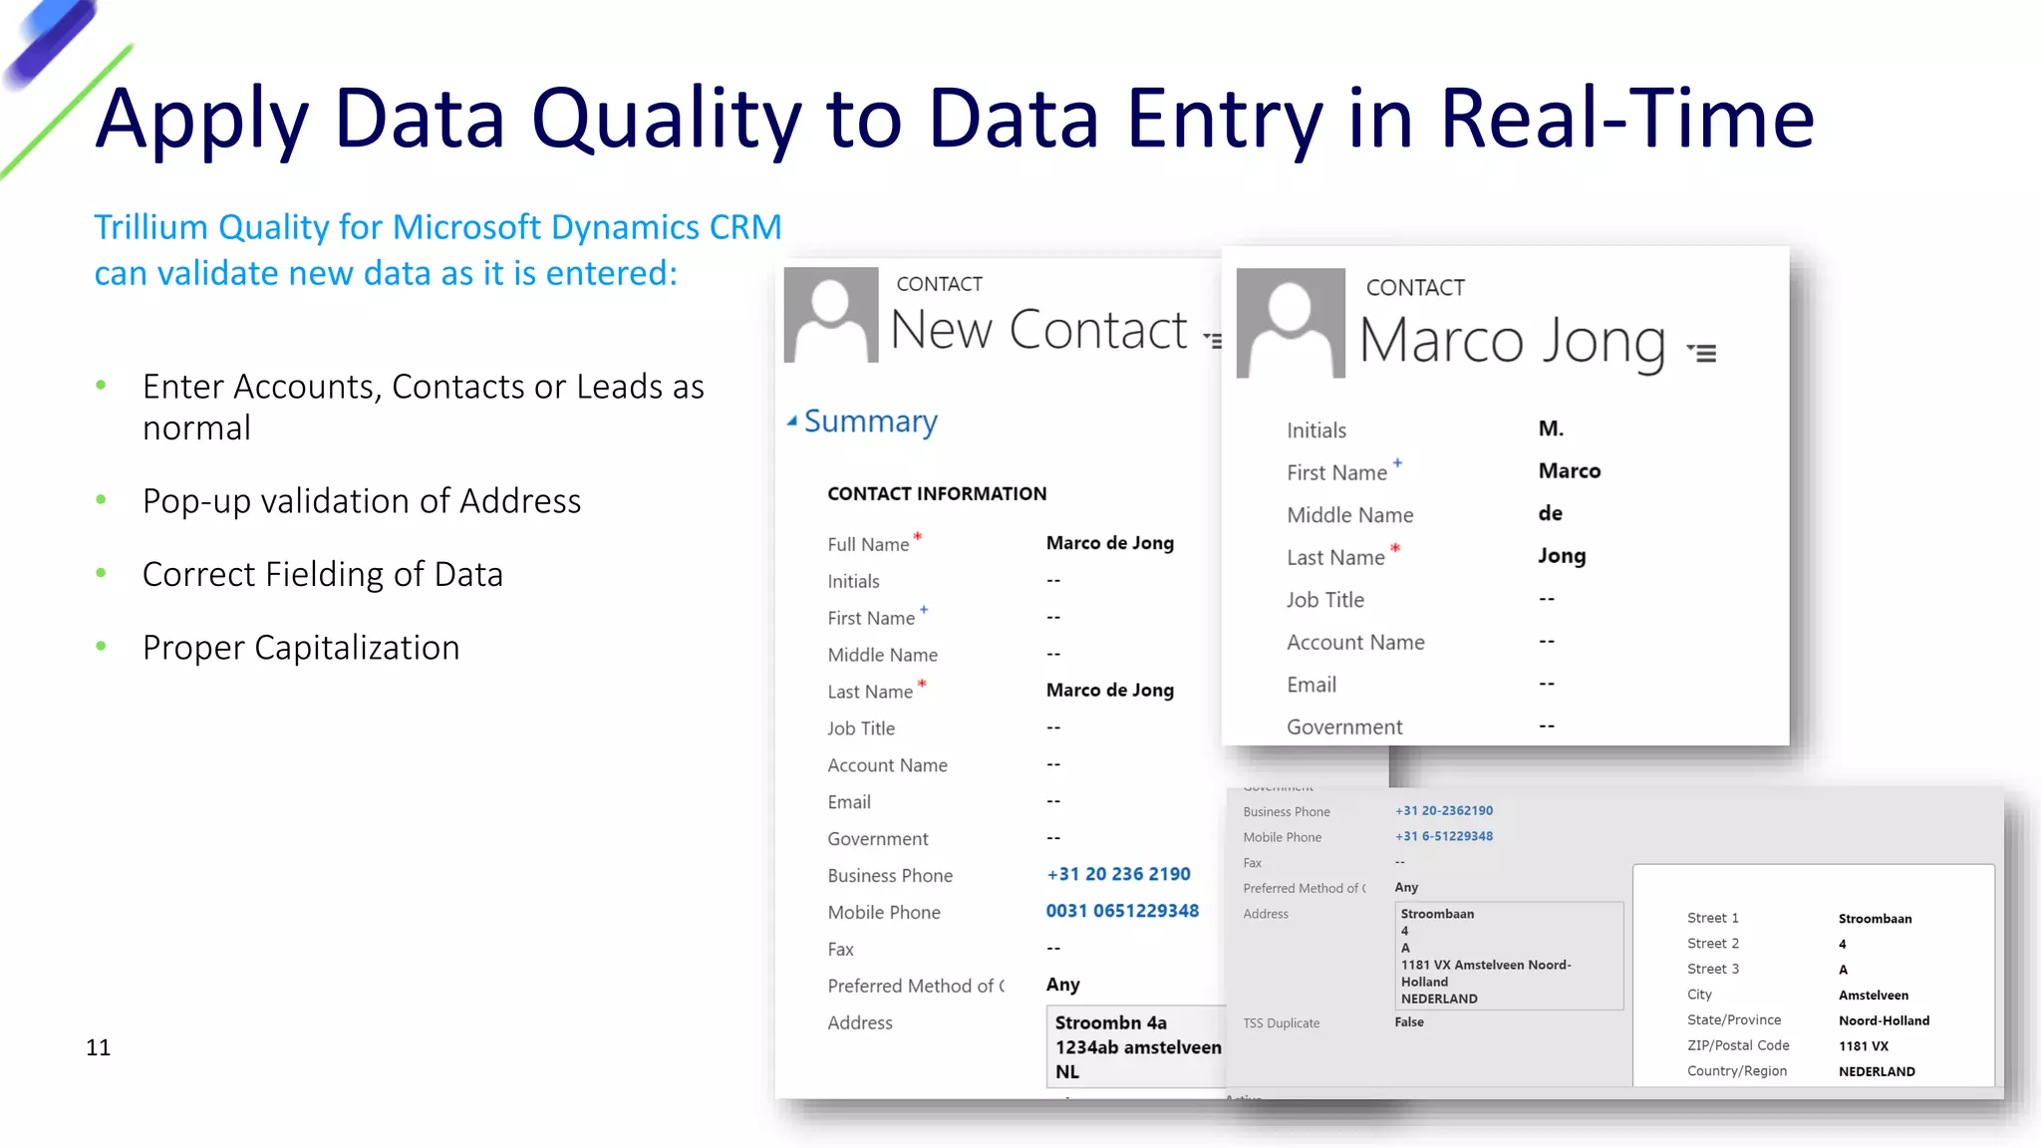Click the formatted mobile phone +31 6-51229348
Viewport: 2041px width, 1148px height.
pyautogui.click(x=1444, y=837)
